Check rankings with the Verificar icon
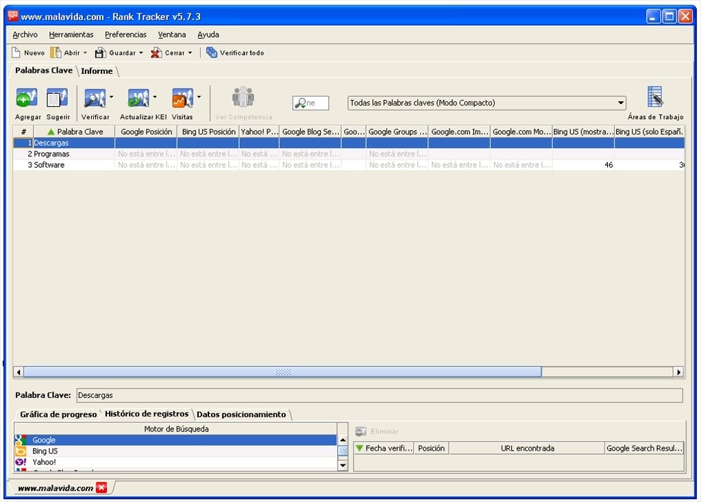The image size is (701, 502). click(x=95, y=98)
